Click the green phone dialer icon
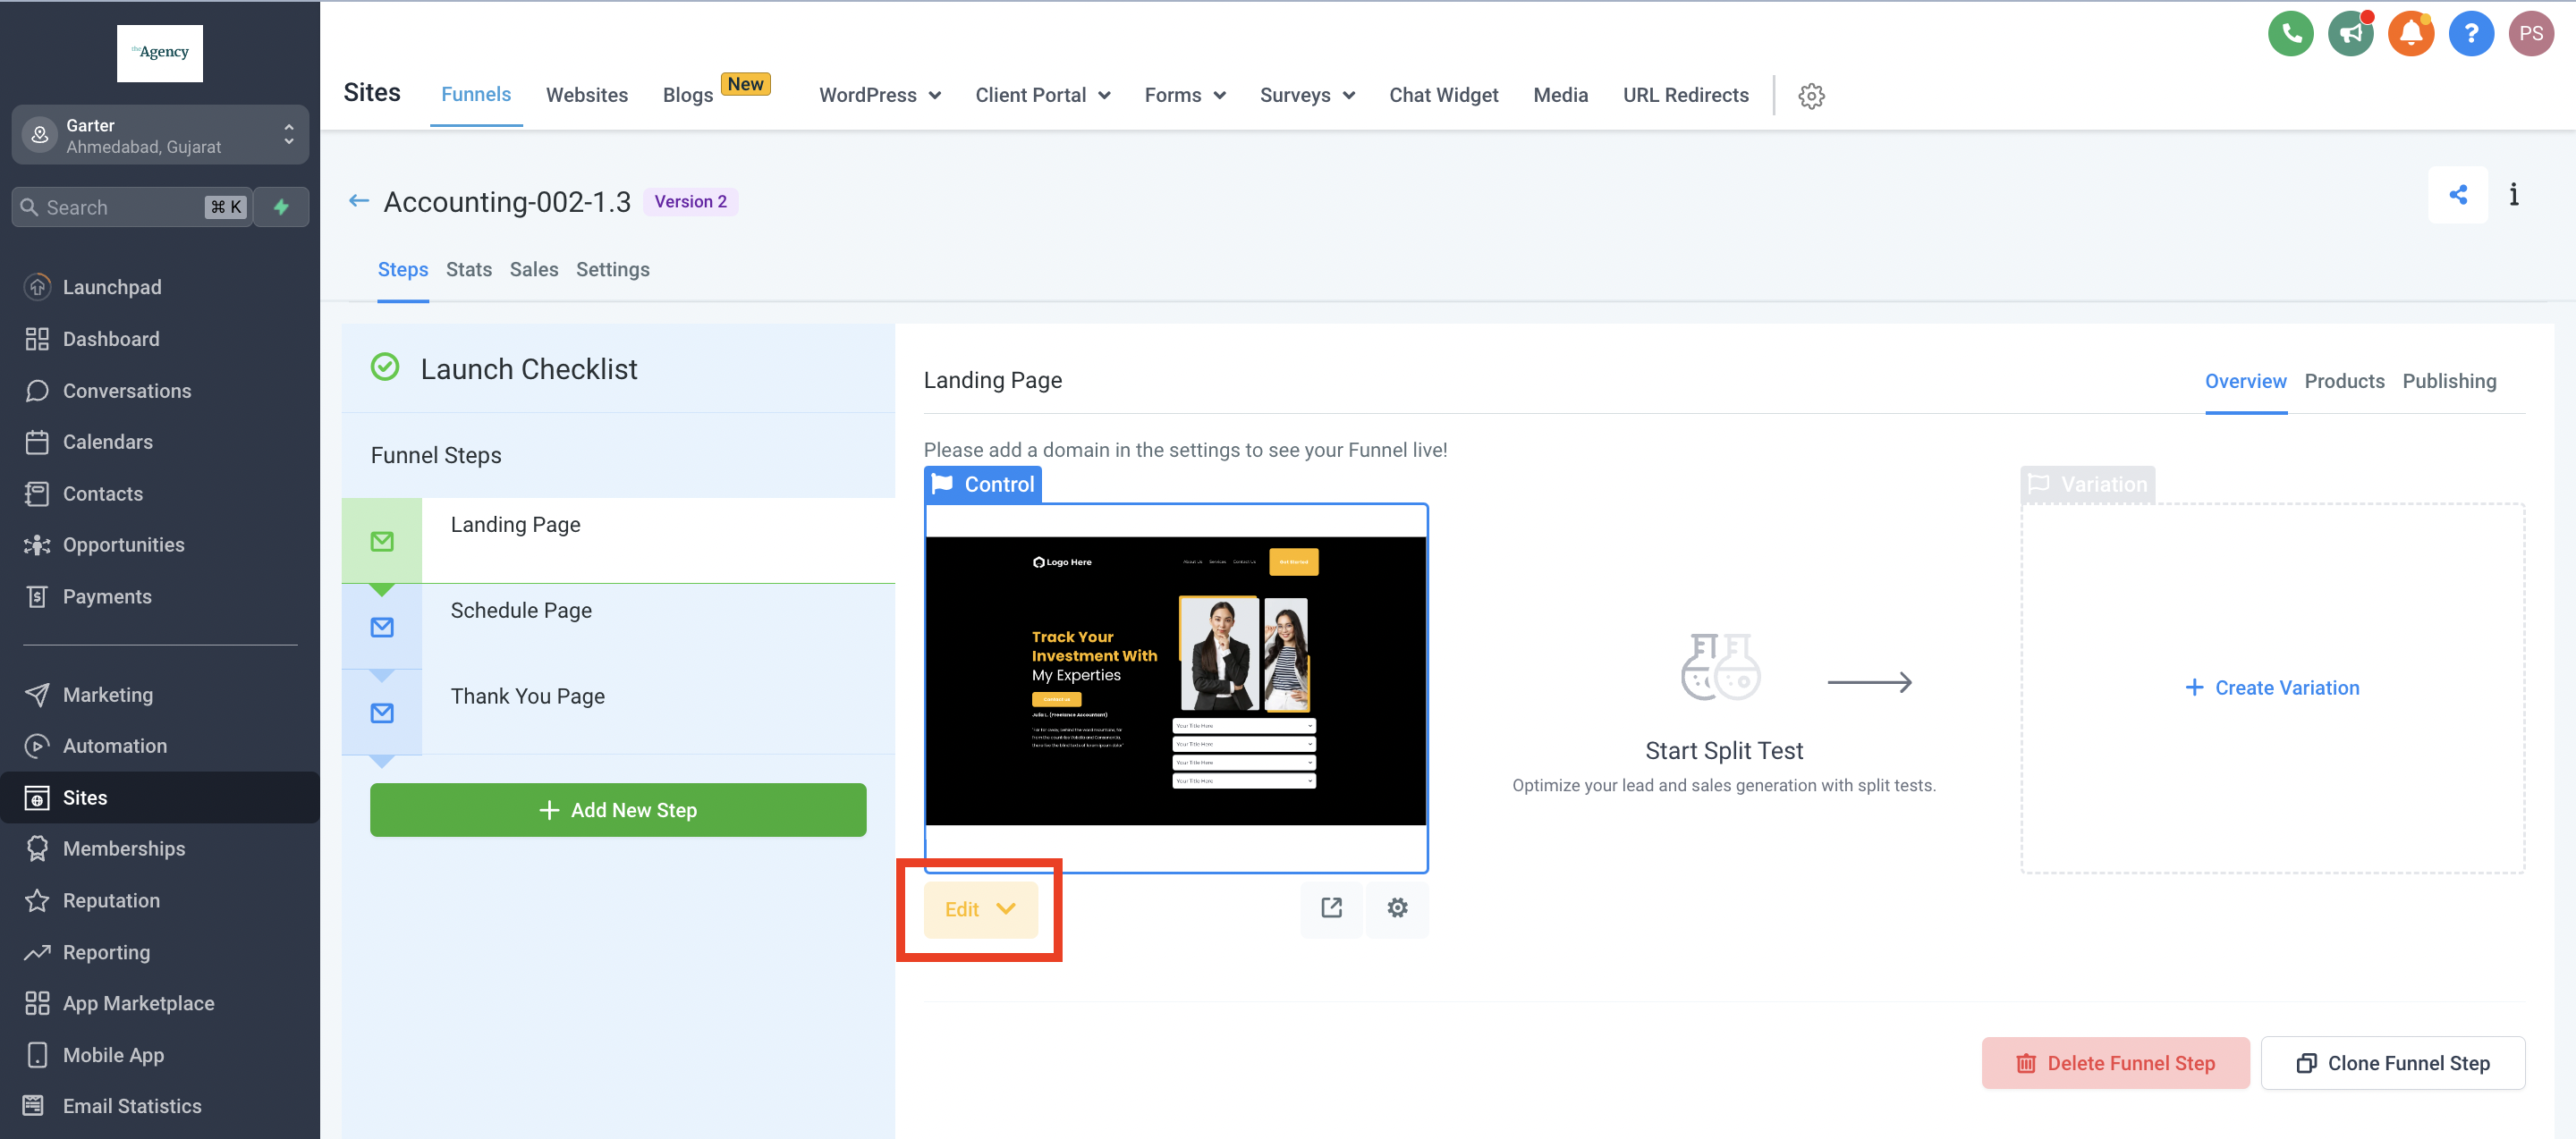2576x1139 pixels. click(2290, 34)
